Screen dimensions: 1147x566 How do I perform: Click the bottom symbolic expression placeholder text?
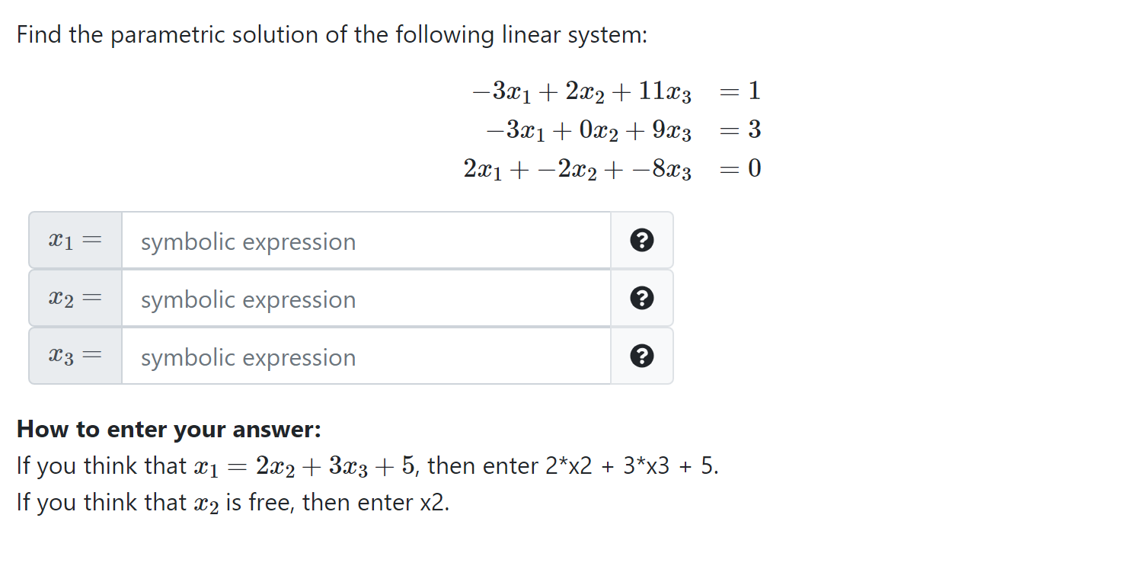tap(248, 357)
